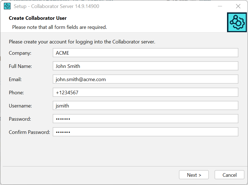Click the Collaborator logo in the top-right banner
The image size is (248, 185).
(237, 22)
